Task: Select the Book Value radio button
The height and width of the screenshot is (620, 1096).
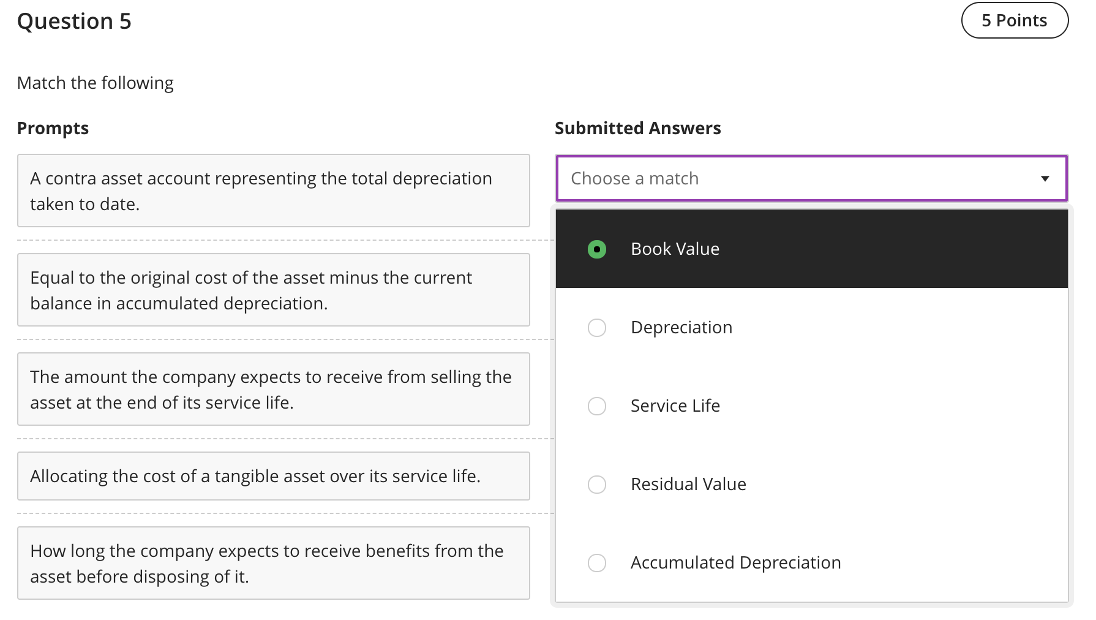Action: tap(596, 249)
